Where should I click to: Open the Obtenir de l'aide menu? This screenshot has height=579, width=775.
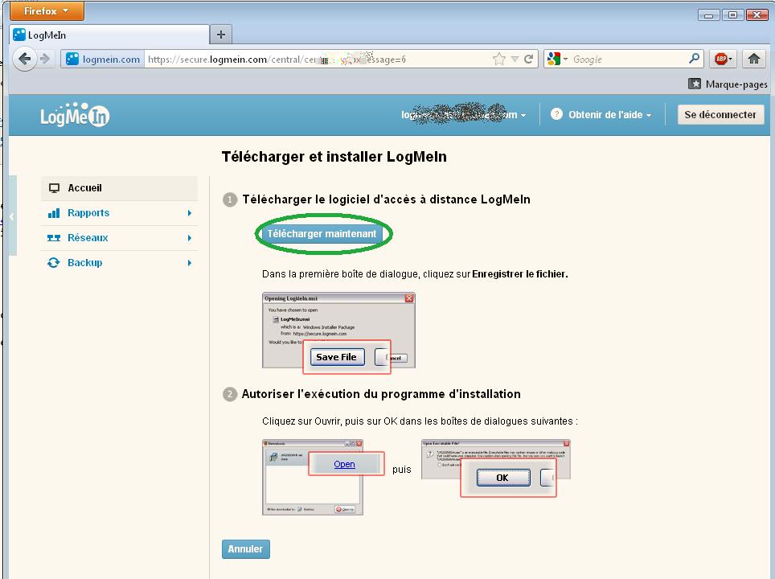coord(609,115)
